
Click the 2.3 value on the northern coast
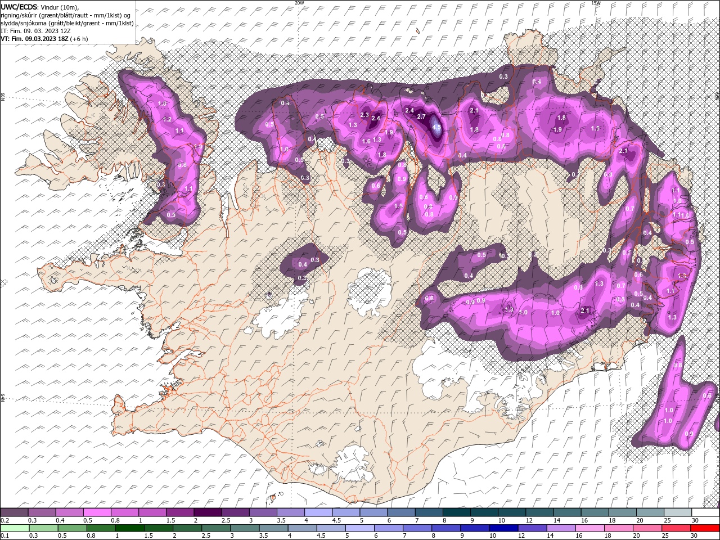click(364, 115)
